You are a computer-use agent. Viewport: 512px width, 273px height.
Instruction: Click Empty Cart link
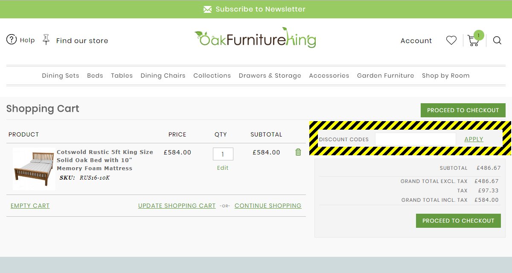30,206
